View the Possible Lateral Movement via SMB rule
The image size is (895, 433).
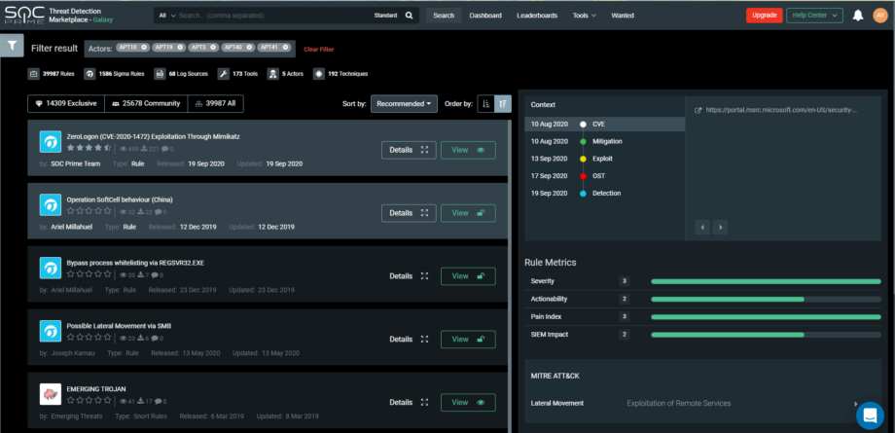(x=468, y=340)
